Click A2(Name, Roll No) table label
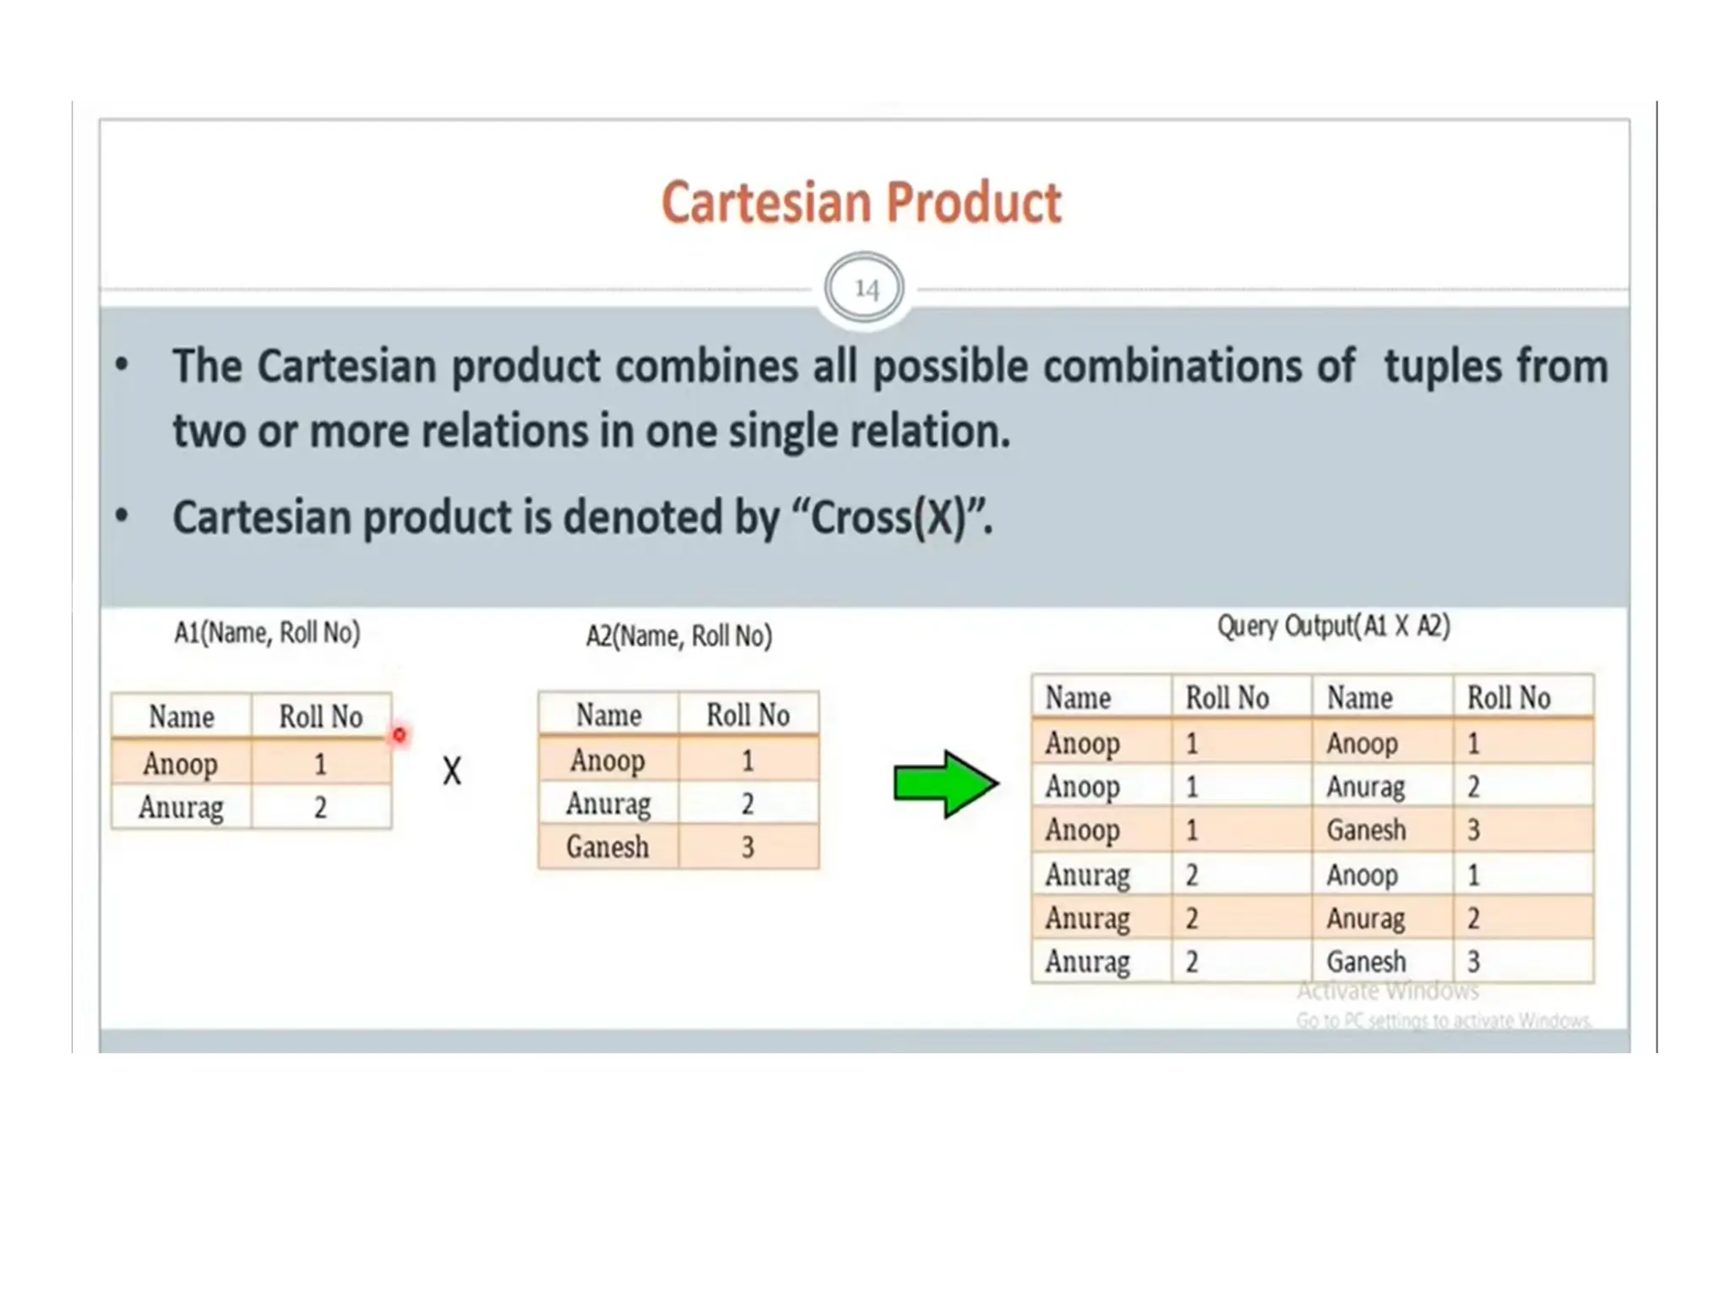 pos(679,635)
